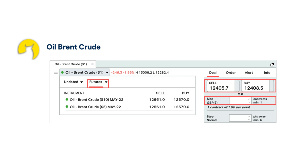
Task: Open the Alert tab
Action: (x=249, y=73)
